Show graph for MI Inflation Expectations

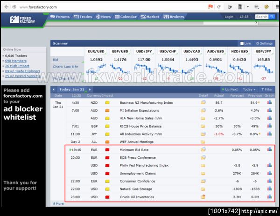(270, 110)
